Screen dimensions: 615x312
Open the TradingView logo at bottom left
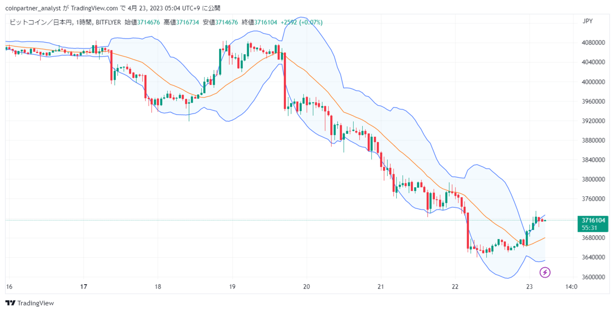point(29,303)
